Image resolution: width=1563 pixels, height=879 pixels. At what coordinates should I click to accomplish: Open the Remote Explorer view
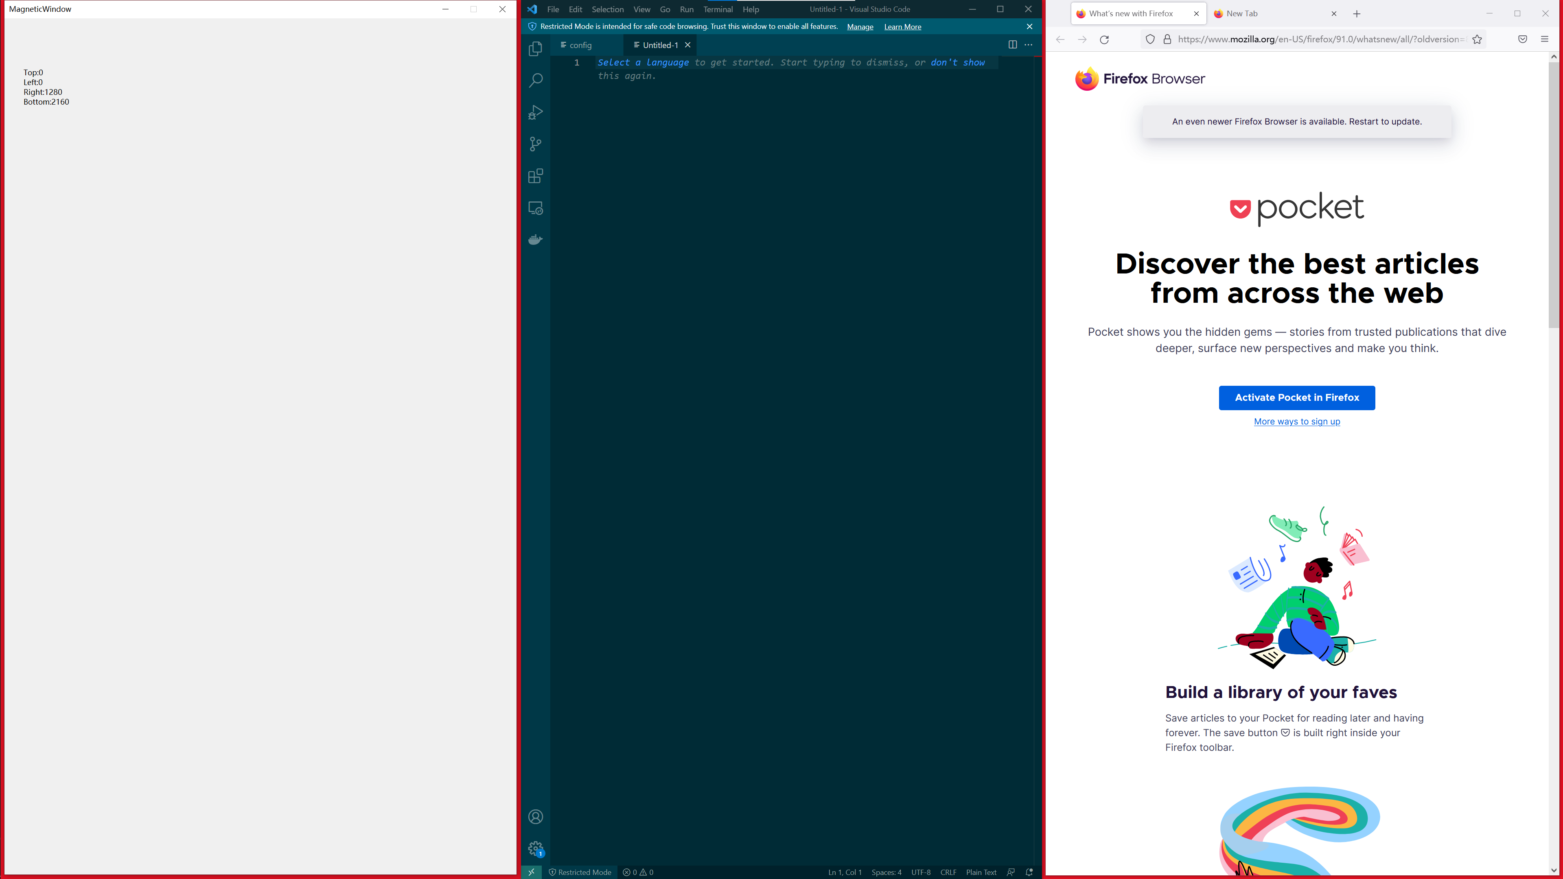pos(535,208)
